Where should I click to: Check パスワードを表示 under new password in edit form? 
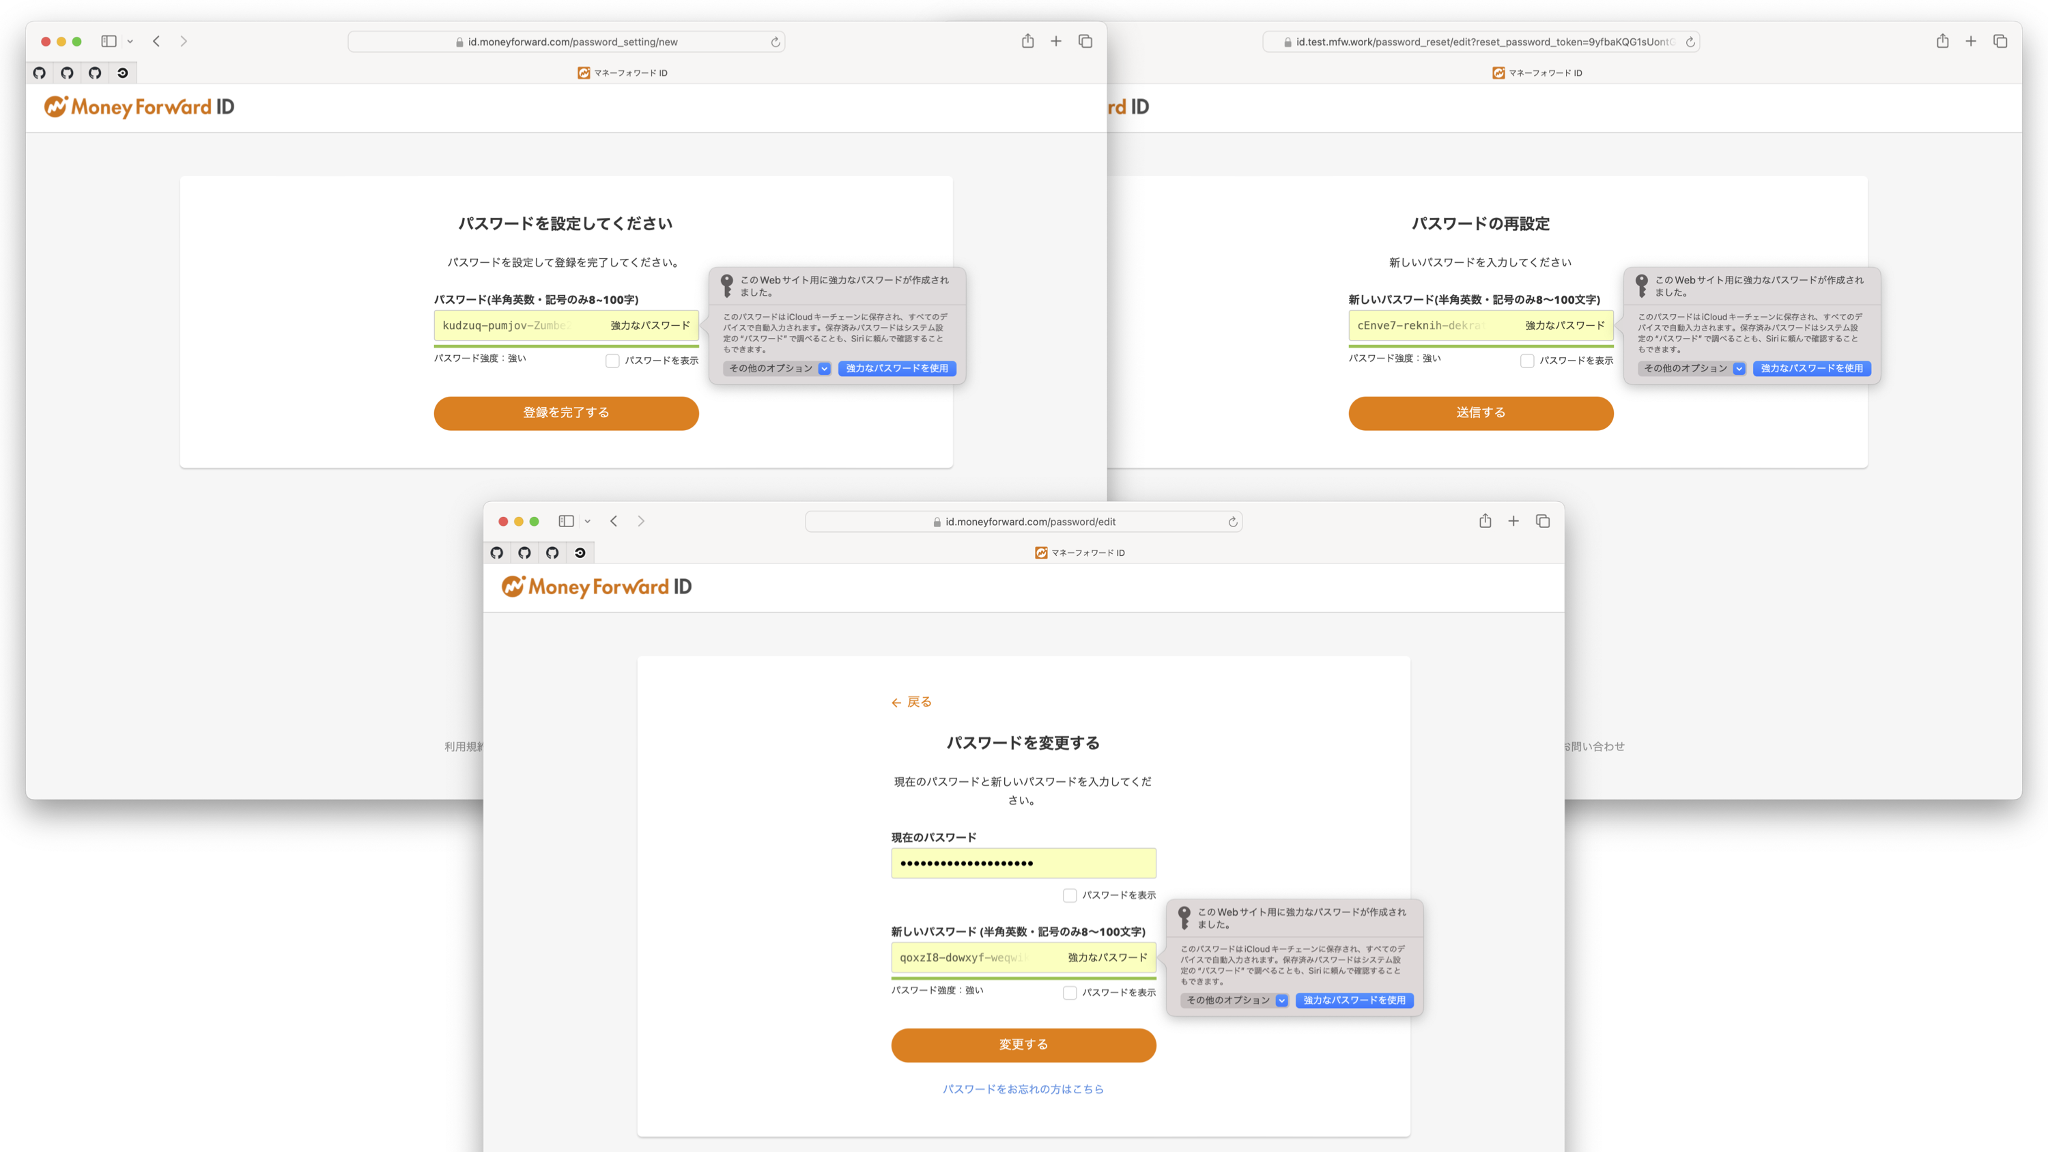[x=1070, y=993]
